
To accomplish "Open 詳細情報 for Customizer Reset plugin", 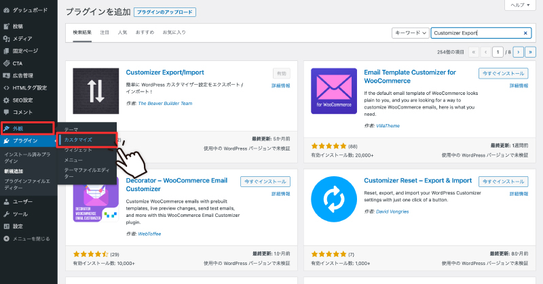I will tap(519, 194).
